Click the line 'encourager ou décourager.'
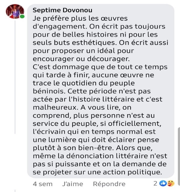The height and width of the screenshot is (192, 180). [81, 59]
